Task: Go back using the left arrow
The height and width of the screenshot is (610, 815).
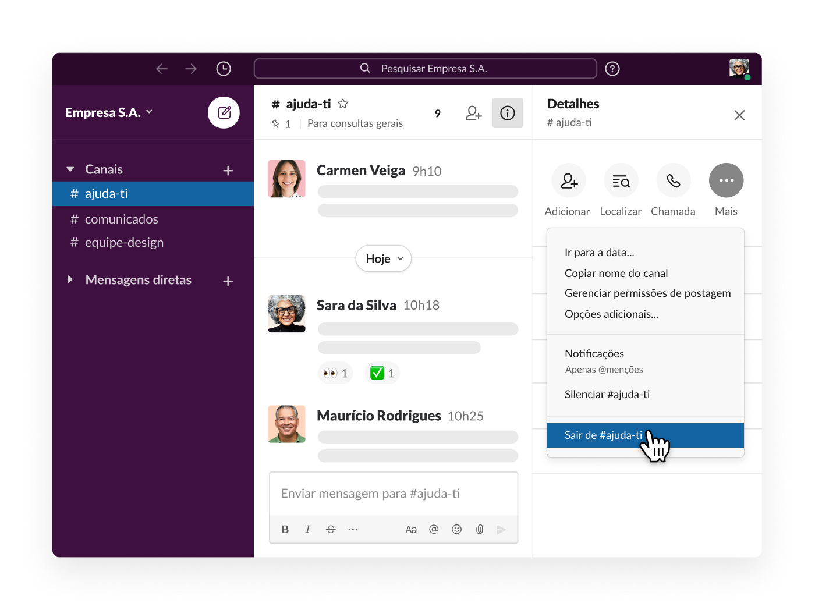Action: click(x=162, y=69)
